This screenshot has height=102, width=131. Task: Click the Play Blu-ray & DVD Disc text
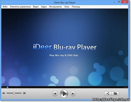[x=64, y=55]
